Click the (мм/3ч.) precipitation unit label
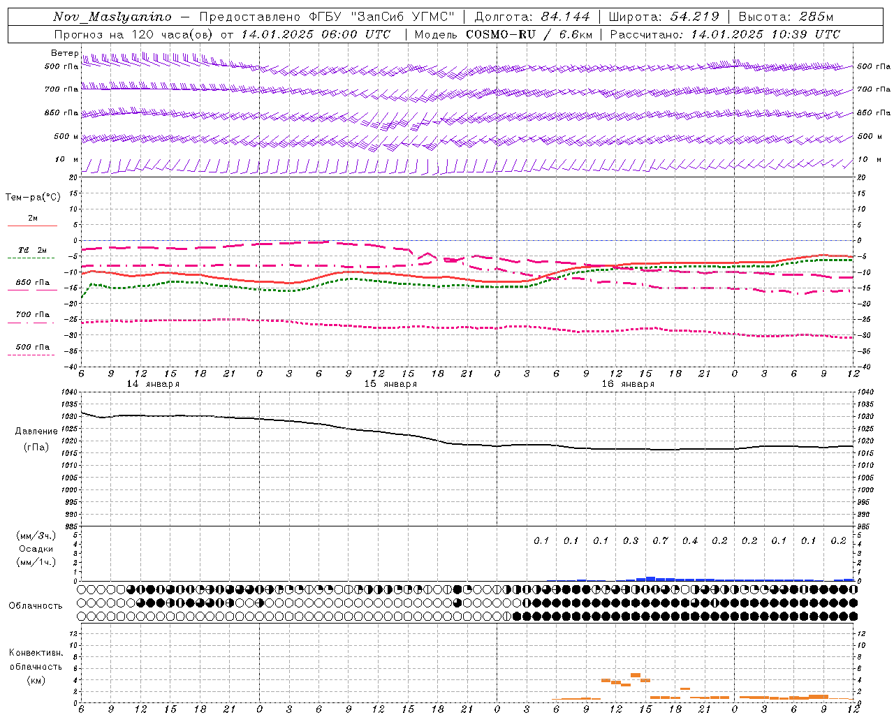This screenshot has height=715, width=894. pos(36,536)
